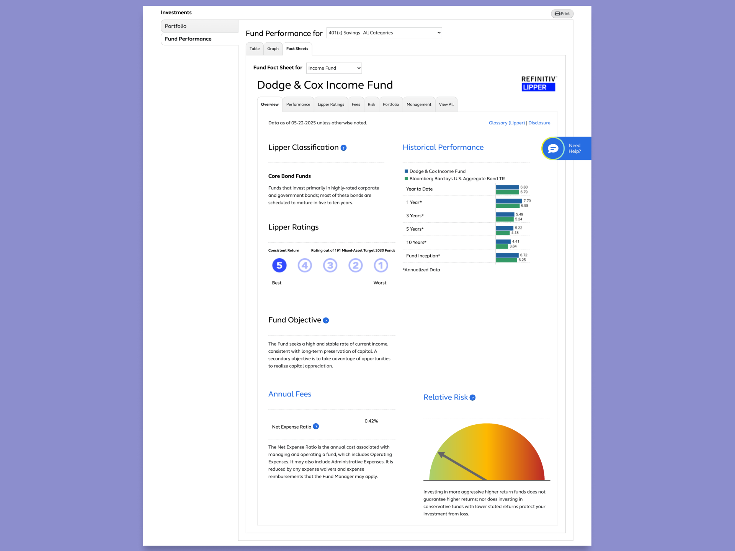Click the green Bloomberg Barclays legend swatch
Screen dimensions: 735x551
407,179
